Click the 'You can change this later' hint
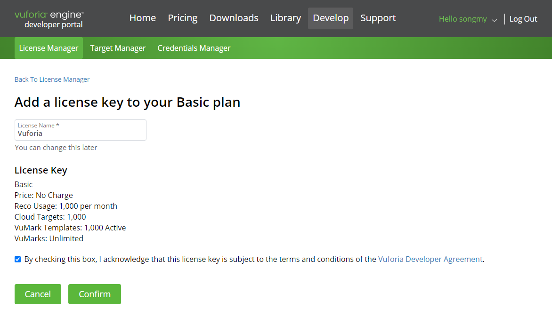The image size is (552, 316). pyautogui.click(x=56, y=148)
